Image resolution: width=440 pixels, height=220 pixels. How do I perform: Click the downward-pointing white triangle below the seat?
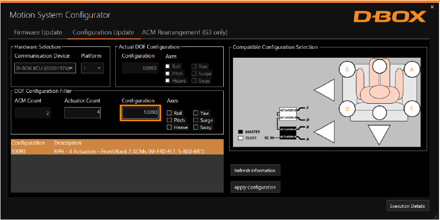click(380, 135)
